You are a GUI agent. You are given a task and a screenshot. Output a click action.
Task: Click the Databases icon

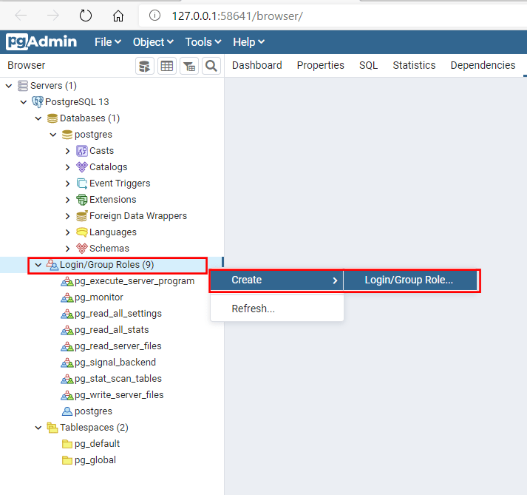[x=52, y=118]
